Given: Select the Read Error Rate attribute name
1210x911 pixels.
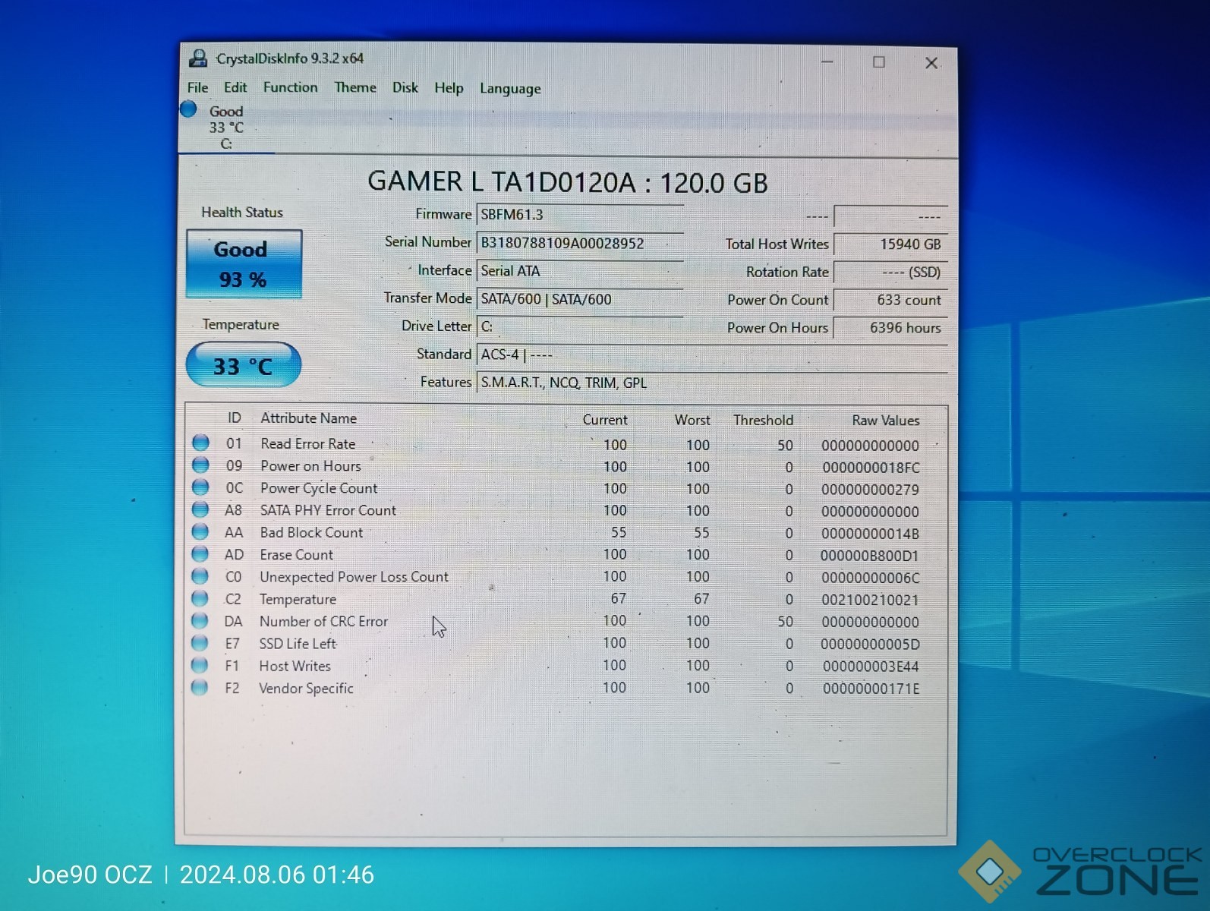Looking at the screenshot, I should point(307,444).
